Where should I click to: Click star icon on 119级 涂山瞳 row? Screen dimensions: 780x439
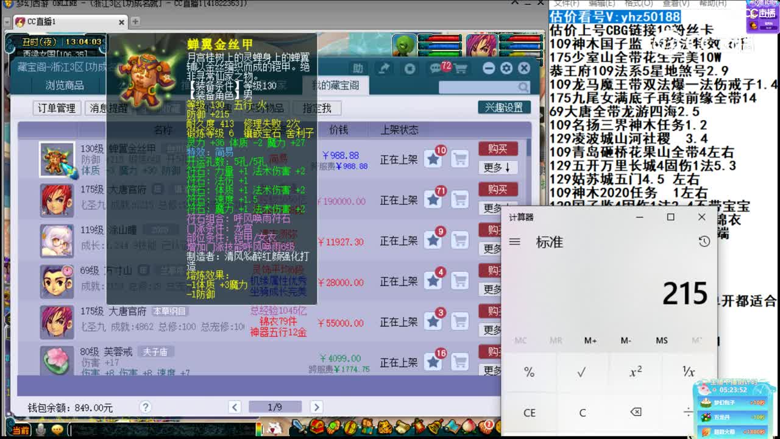[433, 240]
